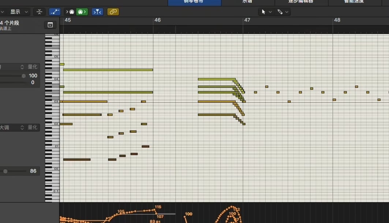Click bar 48 in the ruler
The image size is (389, 223).
click(337, 20)
